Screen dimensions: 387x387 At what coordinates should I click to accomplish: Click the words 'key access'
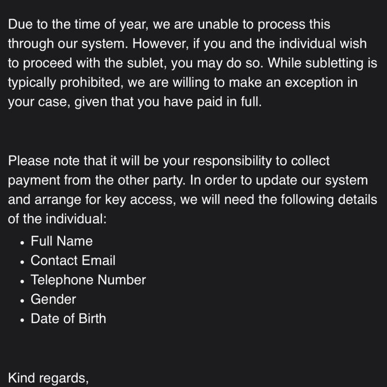point(139,200)
